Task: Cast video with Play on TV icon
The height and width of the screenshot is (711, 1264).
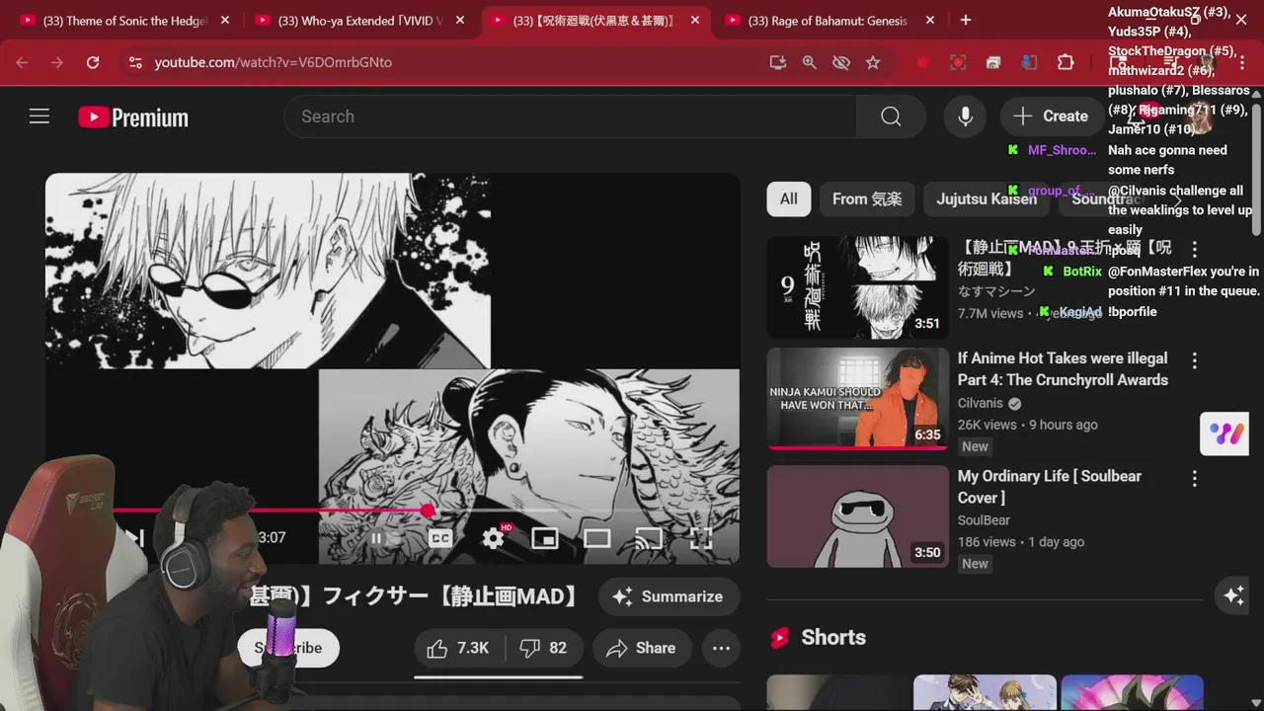Action: [649, 538]
